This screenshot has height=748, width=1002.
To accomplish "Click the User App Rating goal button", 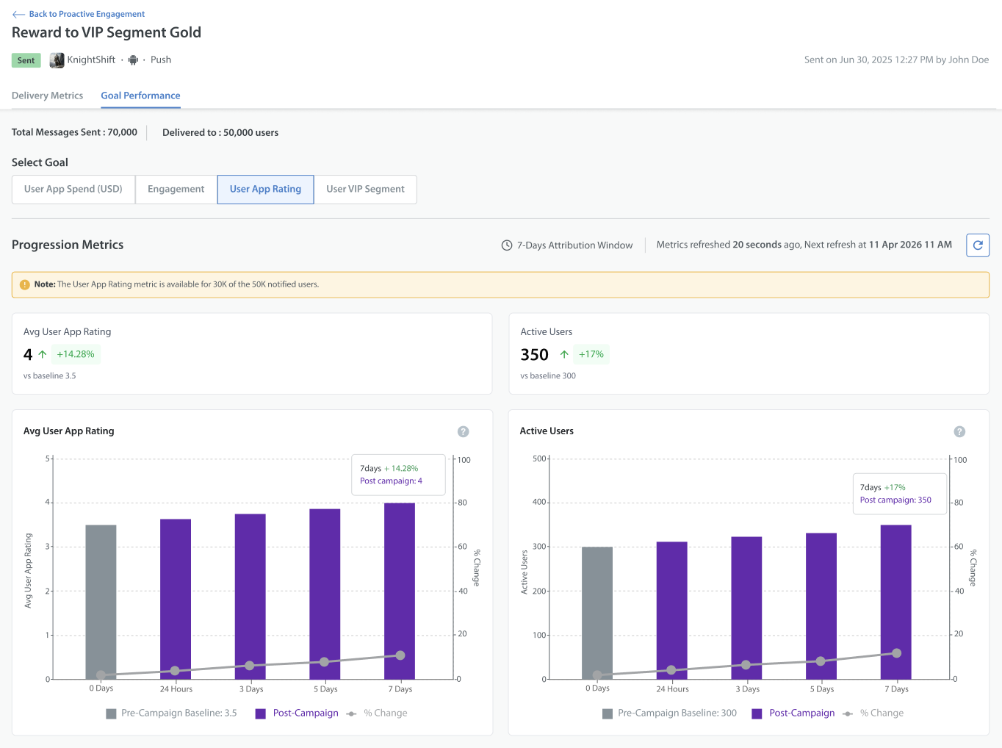I will [266, 190].
